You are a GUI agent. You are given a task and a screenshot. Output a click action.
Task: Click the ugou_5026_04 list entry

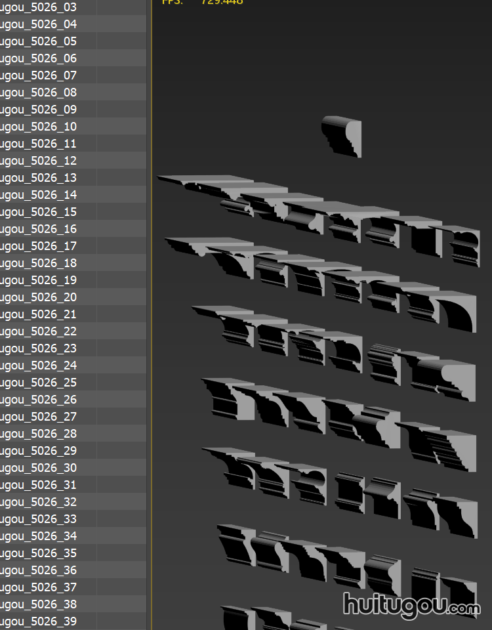[x=73, y=24]
